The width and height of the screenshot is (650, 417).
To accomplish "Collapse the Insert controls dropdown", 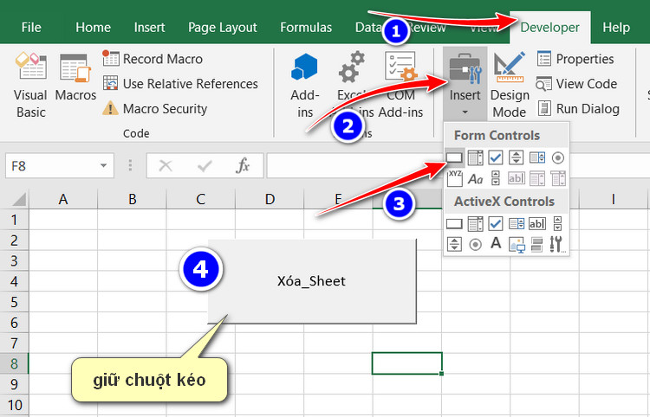I will click(x=465, y=85).
